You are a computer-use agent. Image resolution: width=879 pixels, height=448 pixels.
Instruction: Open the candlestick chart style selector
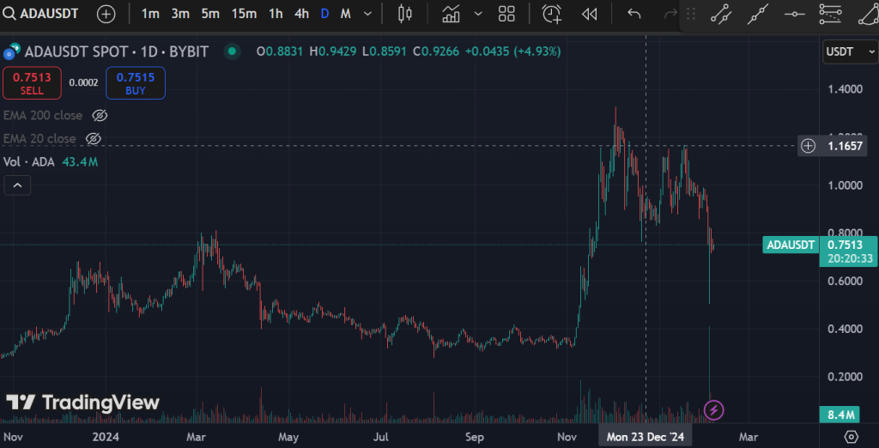pyautogui.click(x=405, y=14)
